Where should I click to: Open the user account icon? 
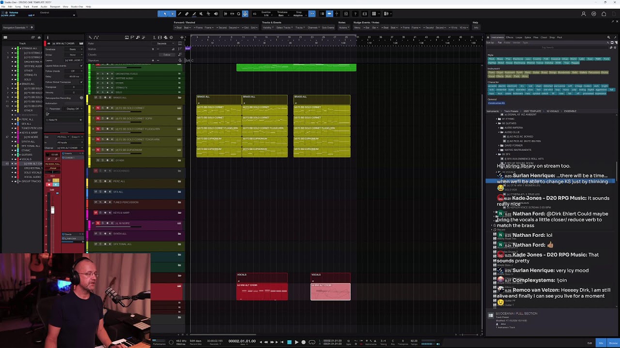click(584, 14)
